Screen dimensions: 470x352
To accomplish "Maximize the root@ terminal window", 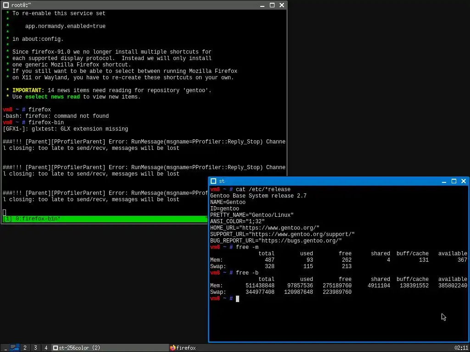I will tap(272, 5).
